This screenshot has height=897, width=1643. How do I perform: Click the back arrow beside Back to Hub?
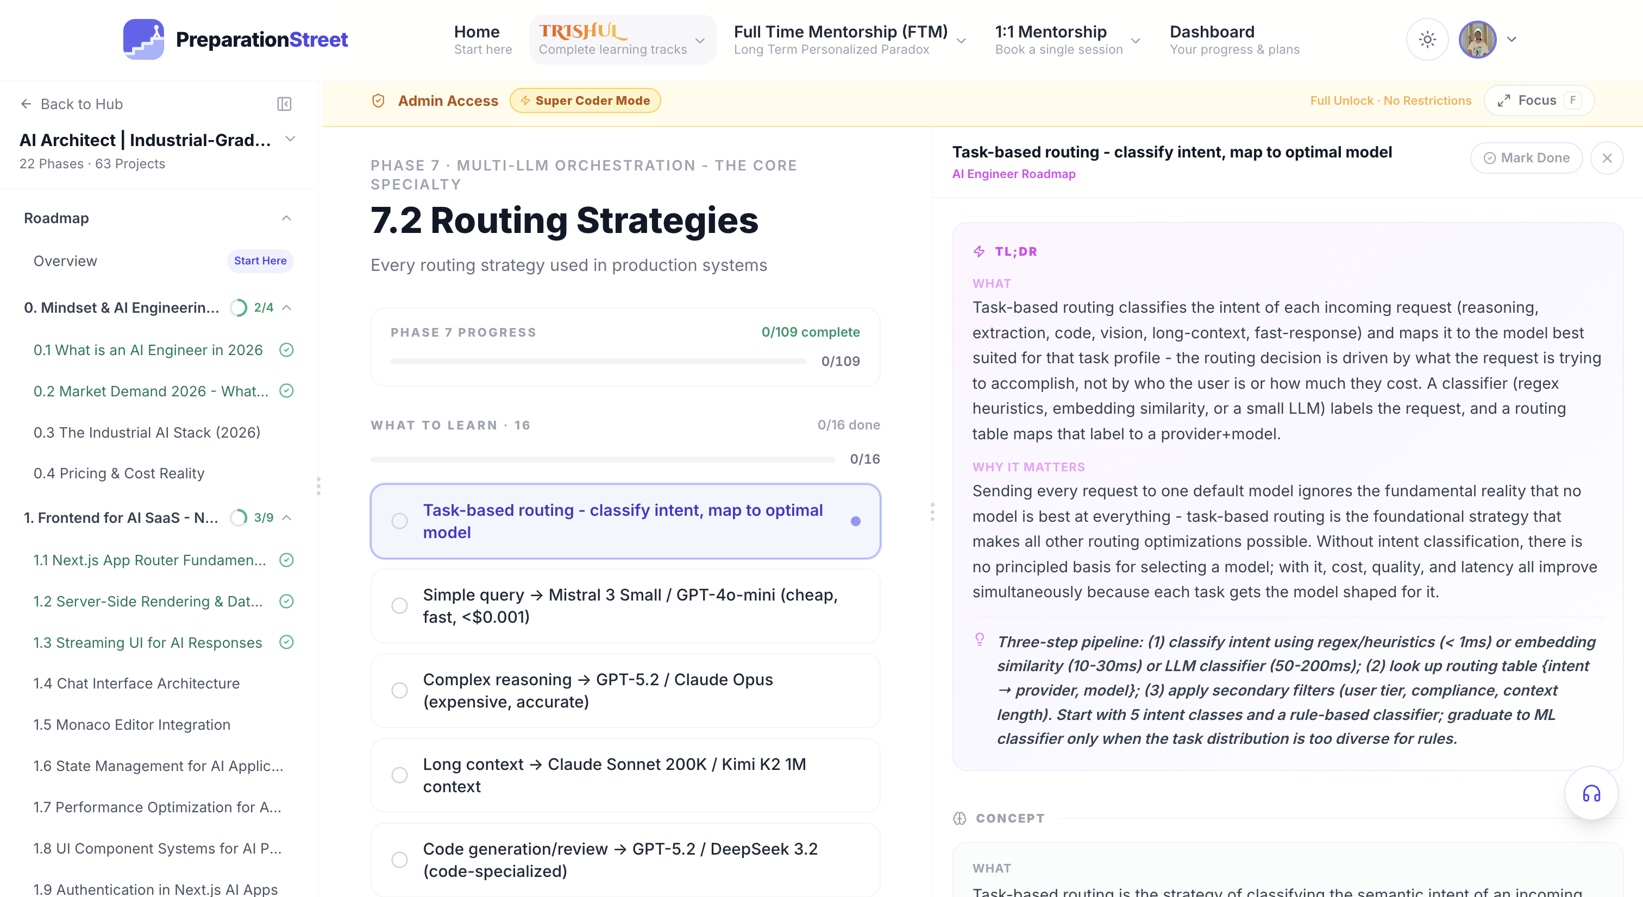(26, 104)
